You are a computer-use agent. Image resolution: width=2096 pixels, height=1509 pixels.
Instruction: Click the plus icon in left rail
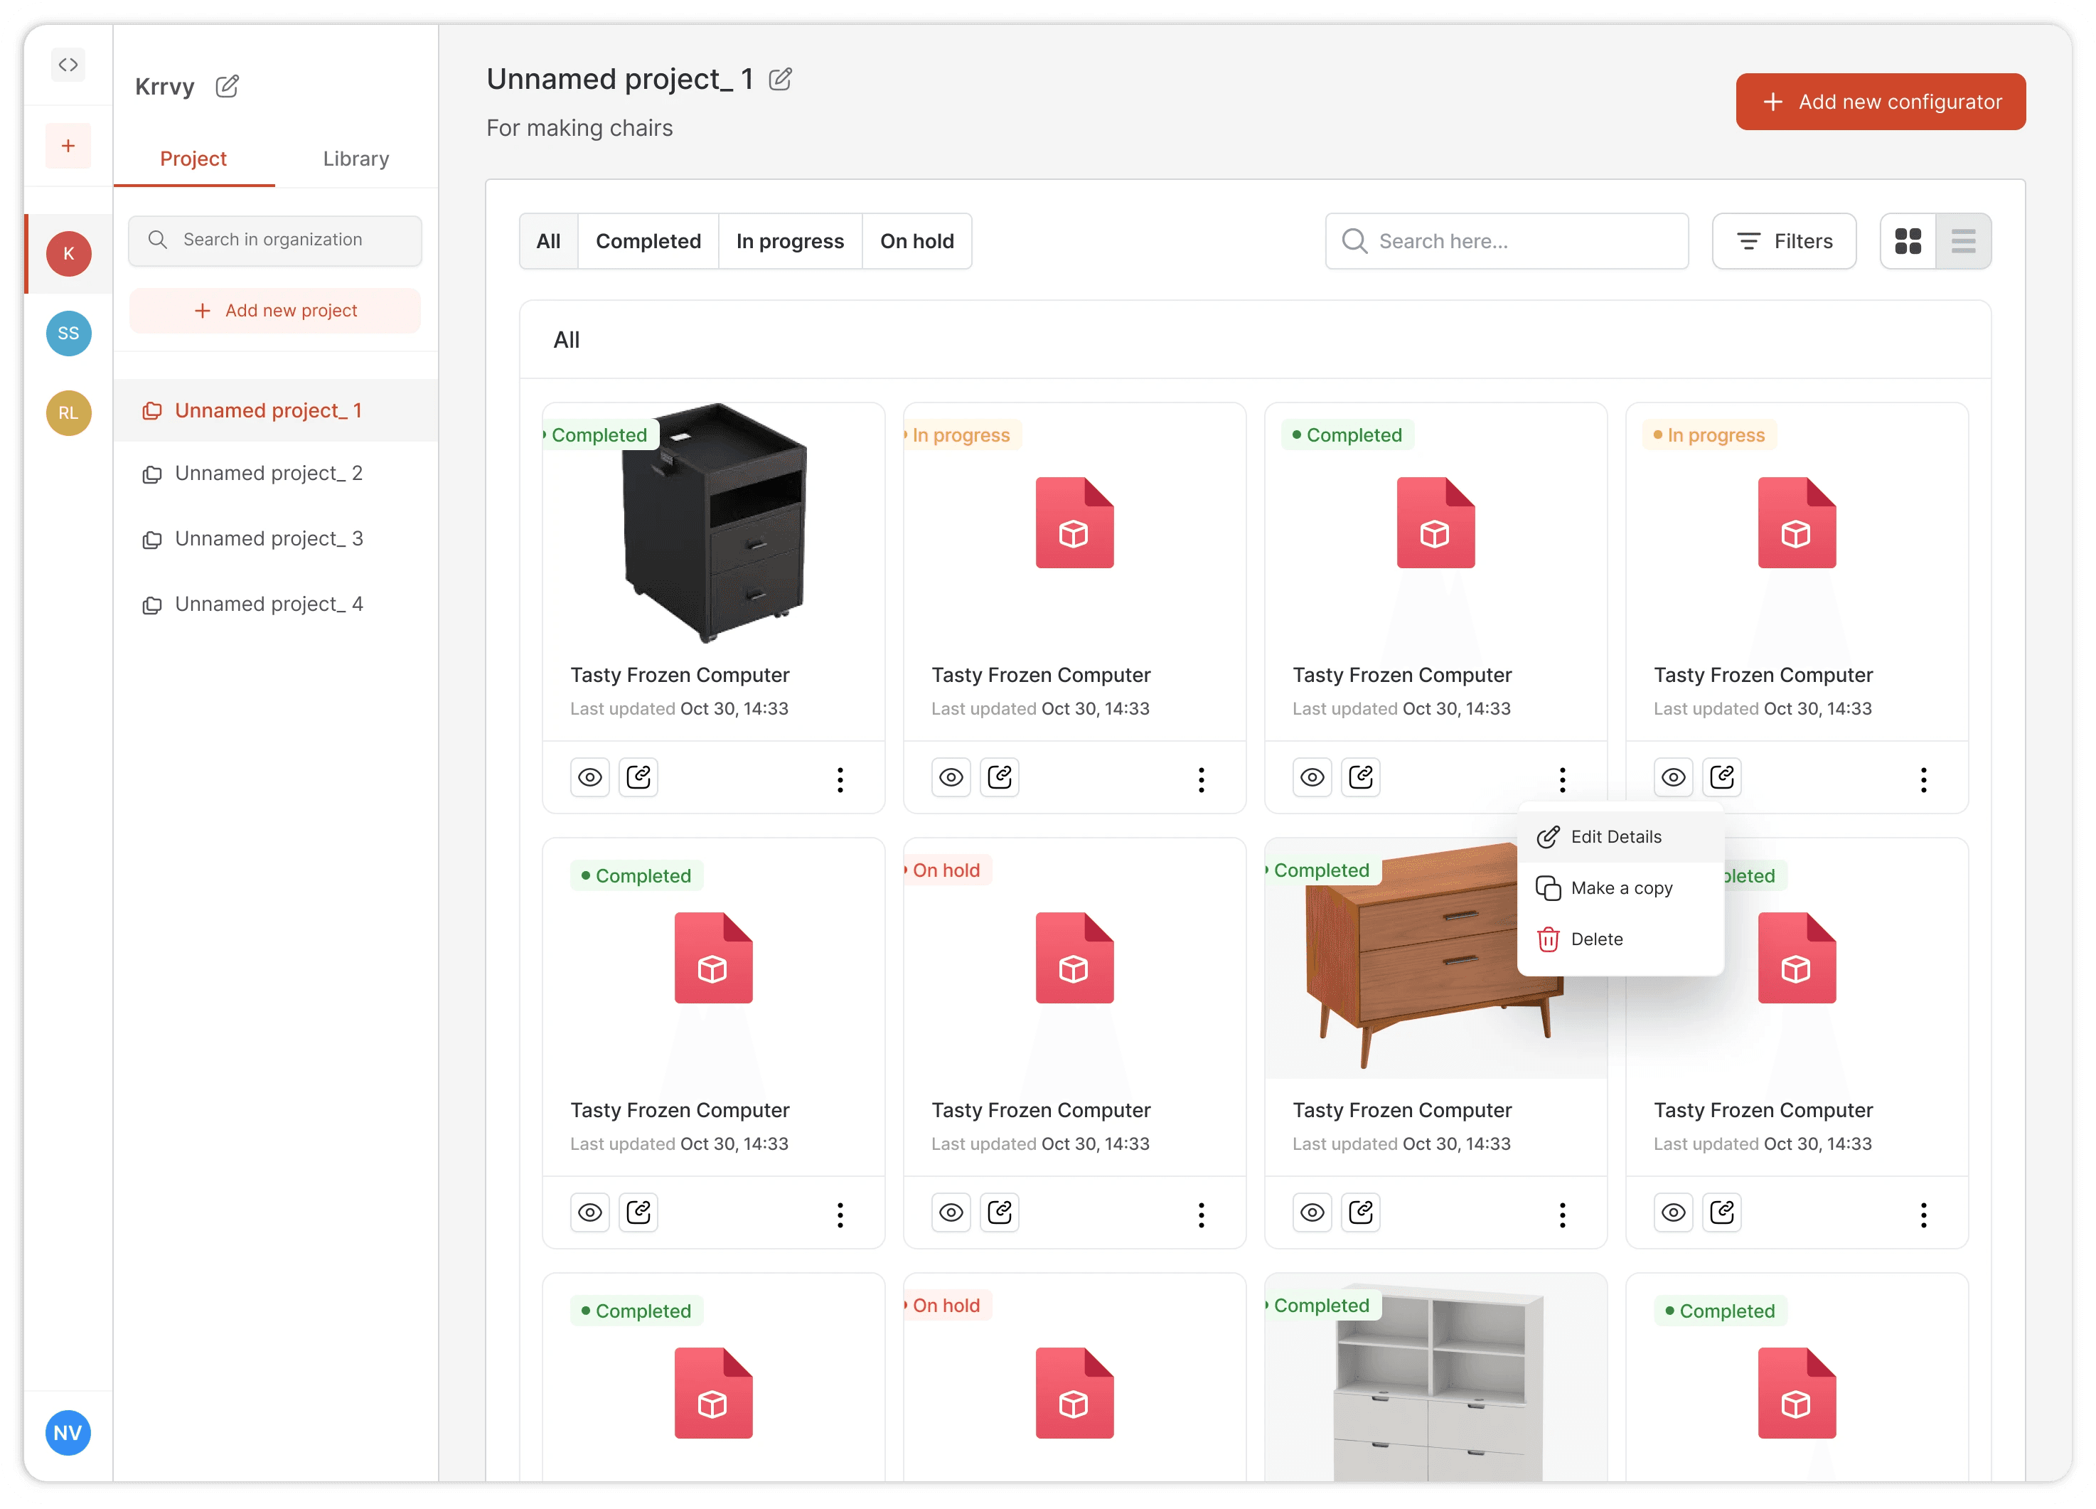tap(68, 146)
